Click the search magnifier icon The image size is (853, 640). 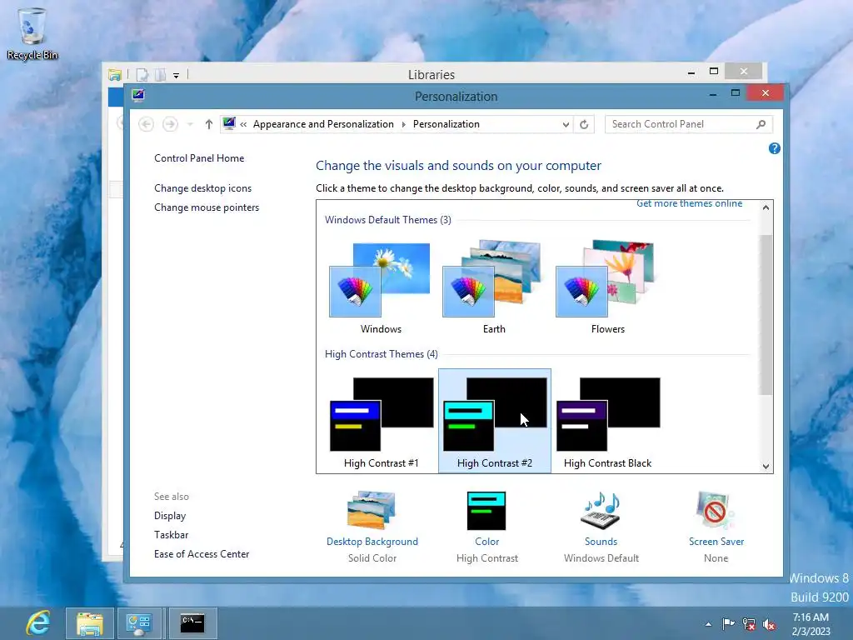point(761,124)
